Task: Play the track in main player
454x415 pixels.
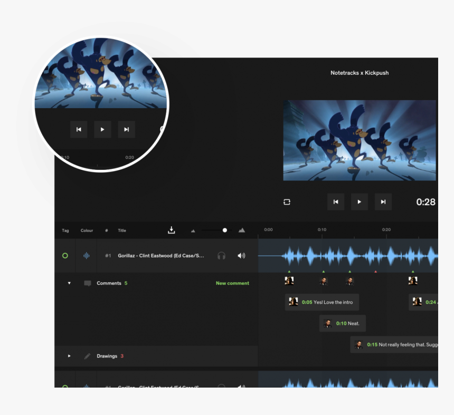Action: [x=360, y=202]
